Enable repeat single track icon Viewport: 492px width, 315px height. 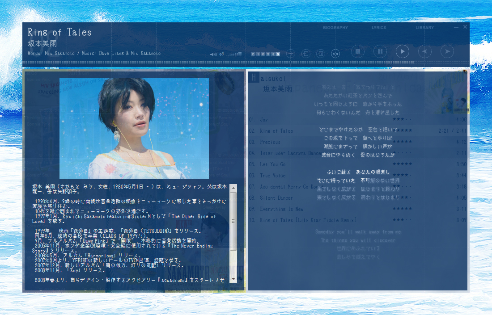coord(320,54)
